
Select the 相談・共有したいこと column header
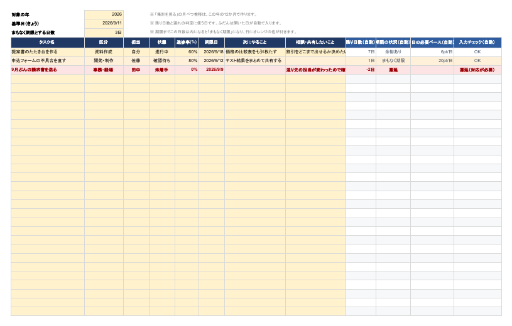click(315, 43)
